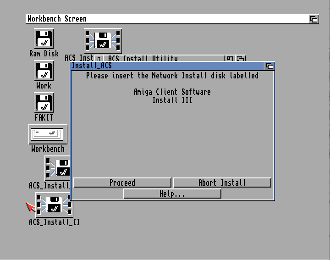Click the Install_ACS window depth gadget
Image resolution: width=330 pixels, height=260 pixels.
(269, 66)
